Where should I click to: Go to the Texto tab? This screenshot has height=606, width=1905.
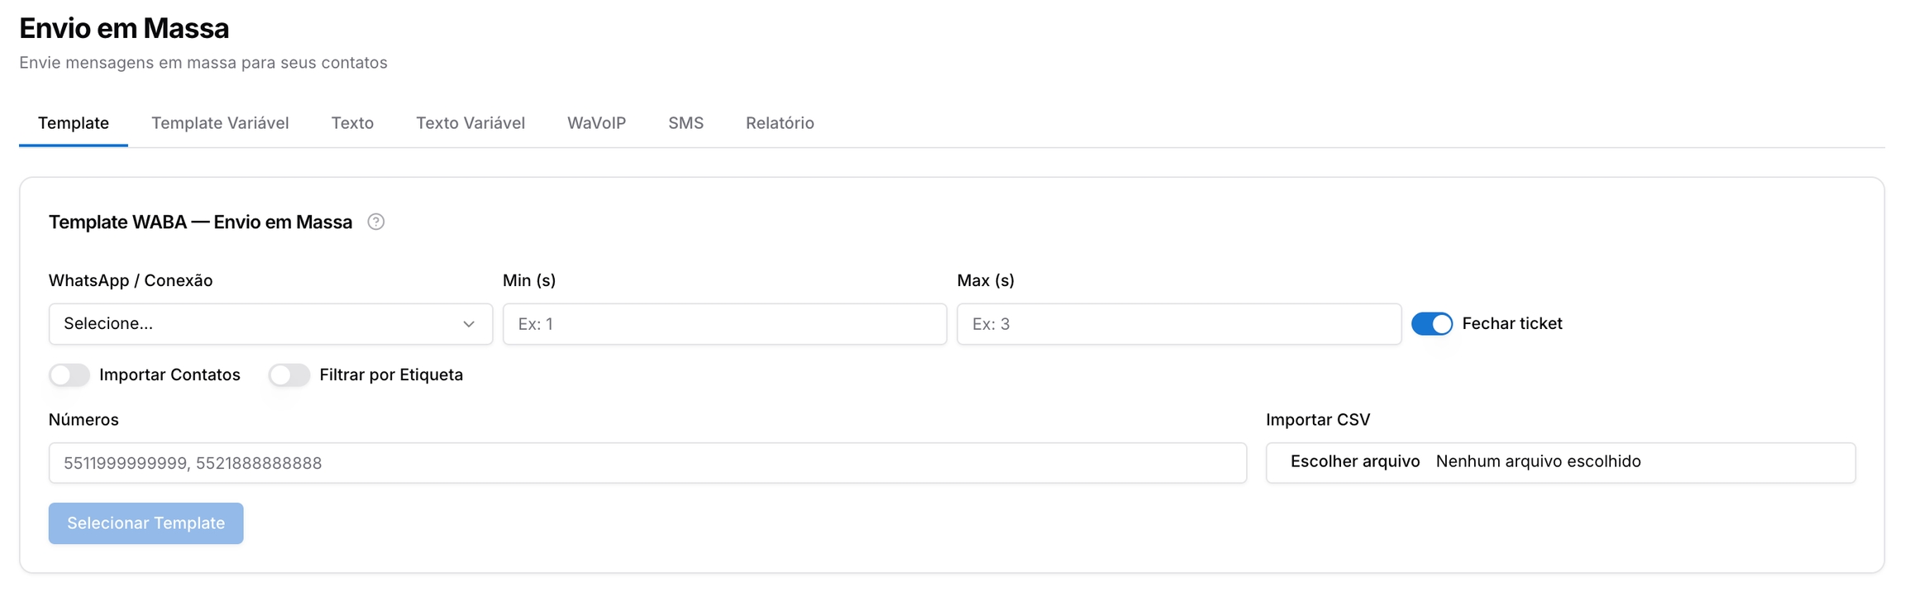click(352, 123)
